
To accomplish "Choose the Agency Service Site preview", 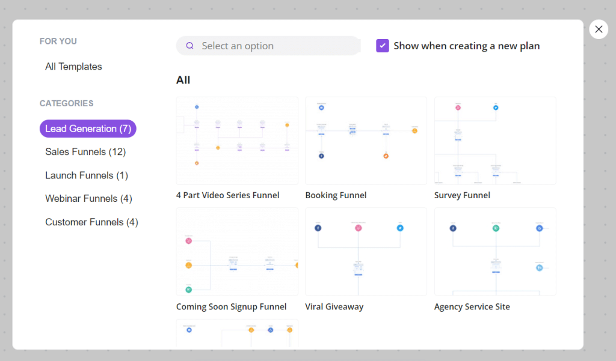I will coord(495,252).
